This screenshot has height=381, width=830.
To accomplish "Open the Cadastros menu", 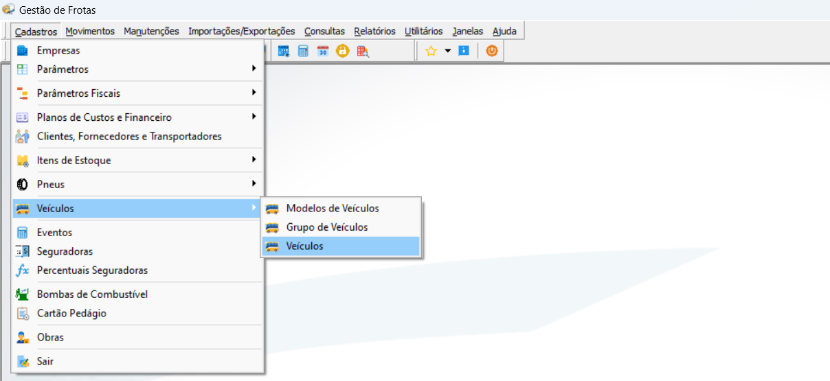I will tap(36, 32).
